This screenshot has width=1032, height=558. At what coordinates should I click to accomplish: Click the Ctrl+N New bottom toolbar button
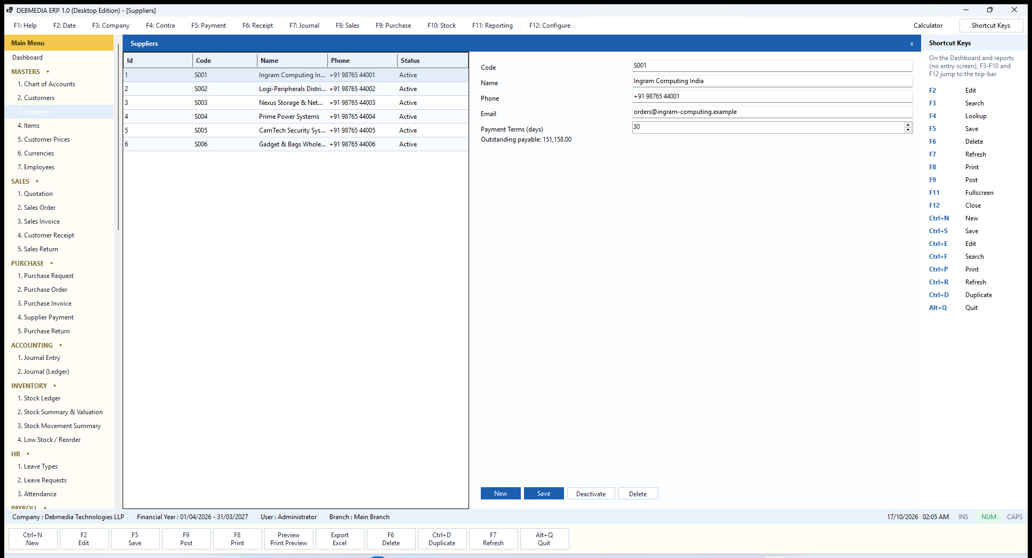pyautogui.click(x=33, y=539)
